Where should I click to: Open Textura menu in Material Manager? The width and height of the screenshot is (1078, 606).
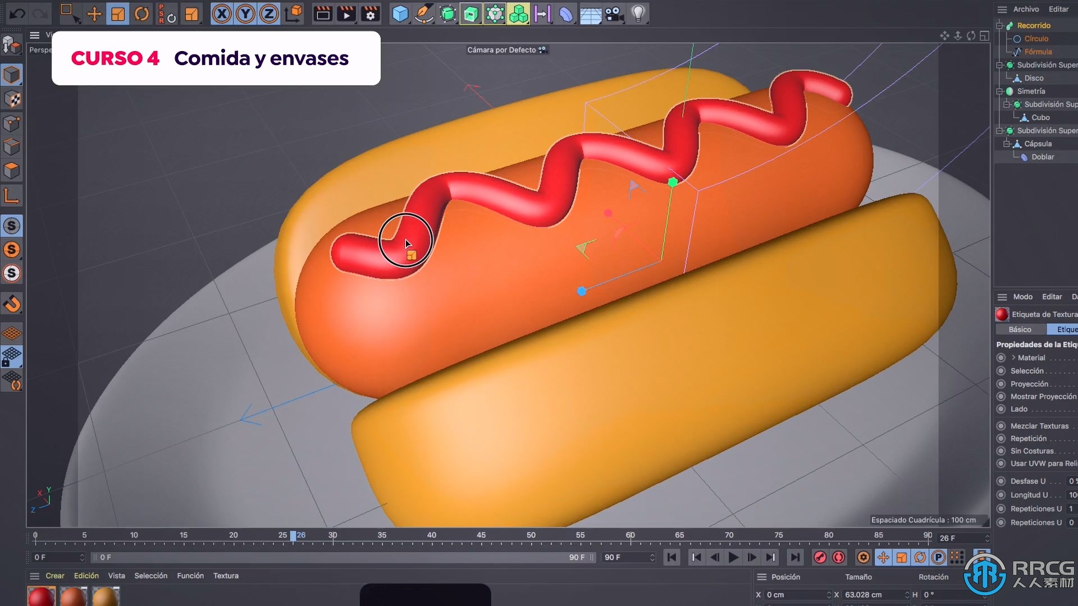click(226, 576)
